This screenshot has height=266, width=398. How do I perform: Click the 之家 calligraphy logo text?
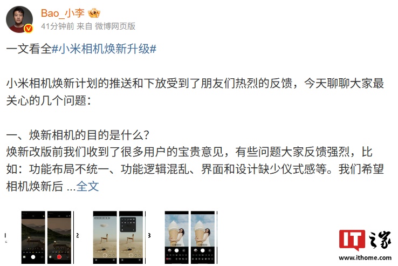(x=380, y=240)
